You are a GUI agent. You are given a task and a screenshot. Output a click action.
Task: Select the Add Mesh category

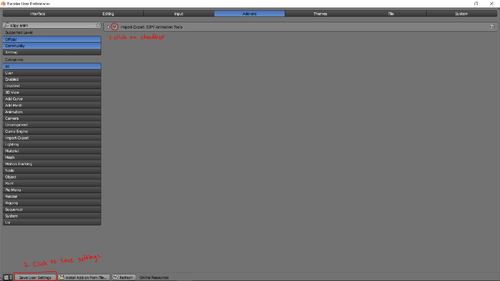(52, 105)
